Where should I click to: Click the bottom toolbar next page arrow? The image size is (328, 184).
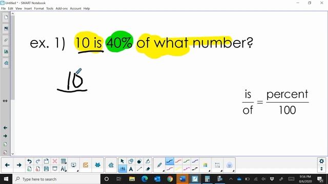tap(19, 165)
